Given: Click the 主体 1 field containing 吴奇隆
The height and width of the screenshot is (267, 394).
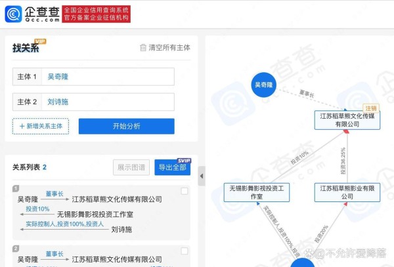Looking at the screenshot, I should pyautogui.click(x=93, y=77).
